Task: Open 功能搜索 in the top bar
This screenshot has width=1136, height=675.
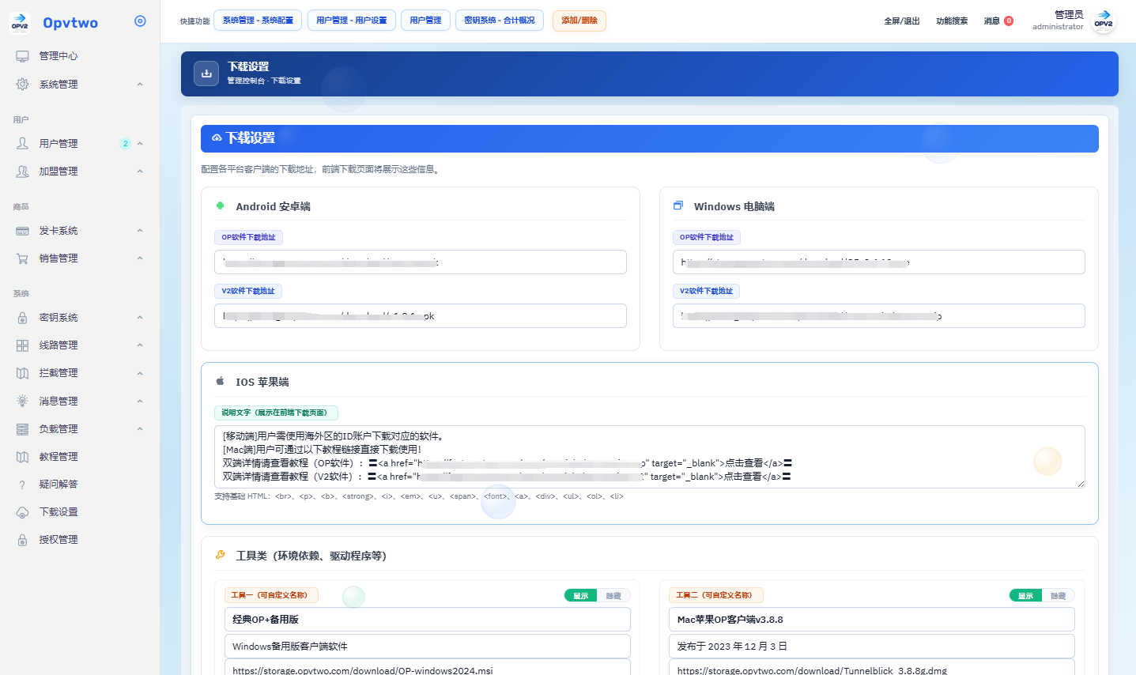Action: pyautogui.click(x=952, y=21)
